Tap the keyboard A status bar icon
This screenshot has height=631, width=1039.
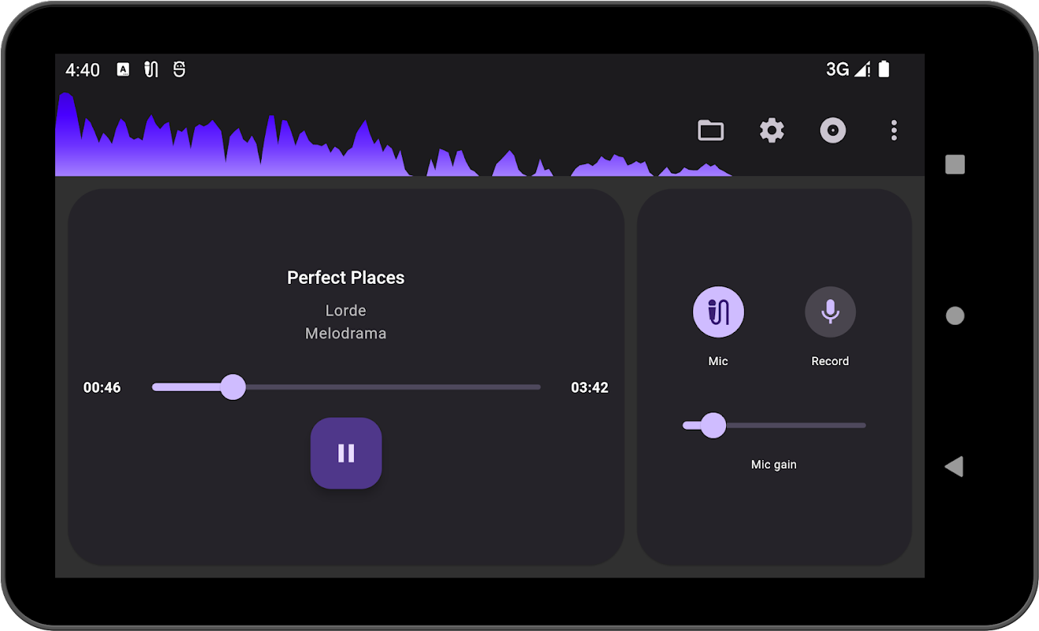click(x=123, y=69)
